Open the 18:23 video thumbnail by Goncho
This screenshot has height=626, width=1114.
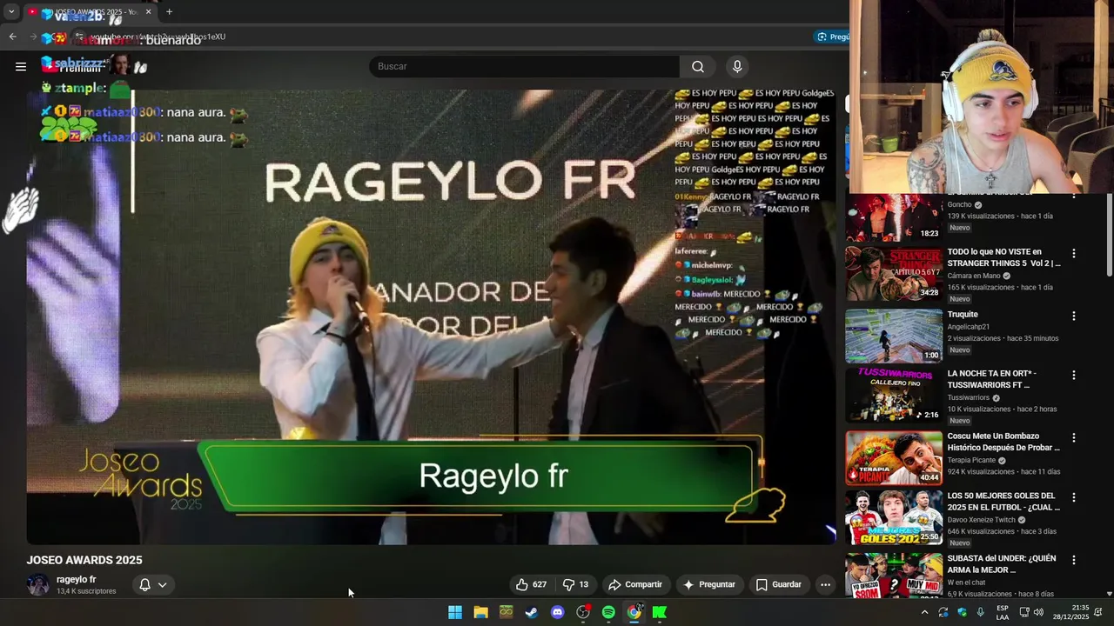click(x=894, y=217)
